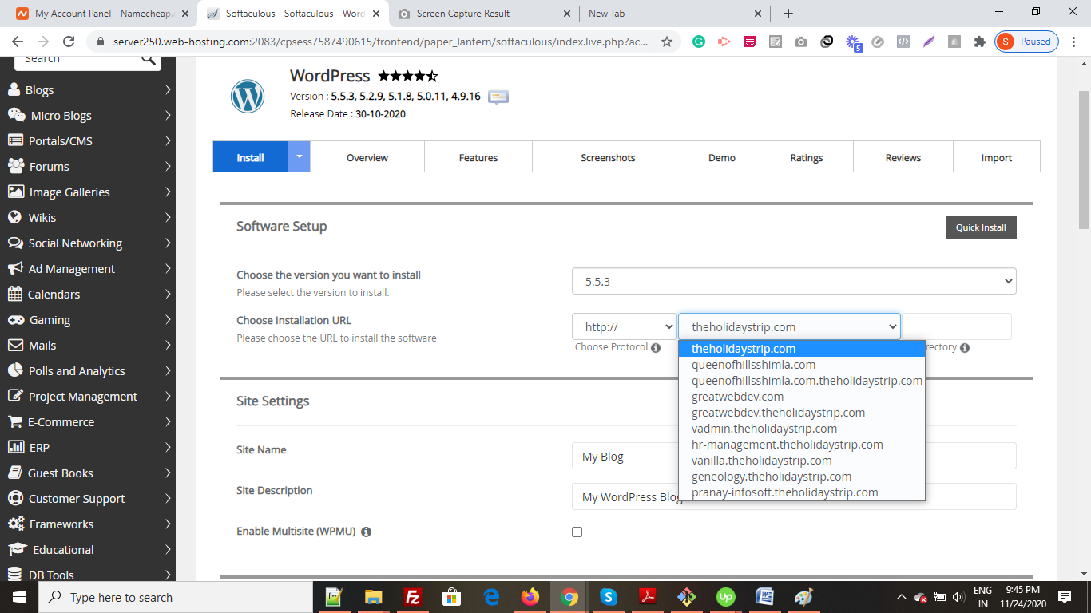Expand the Frameworks category chevron
1091x613 pixels.
coord(168,524)
